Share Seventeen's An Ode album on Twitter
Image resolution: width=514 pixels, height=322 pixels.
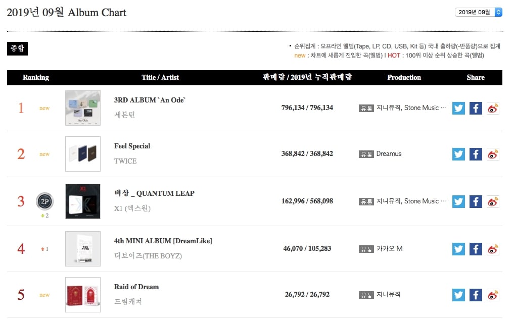click(x=458, y=109)
